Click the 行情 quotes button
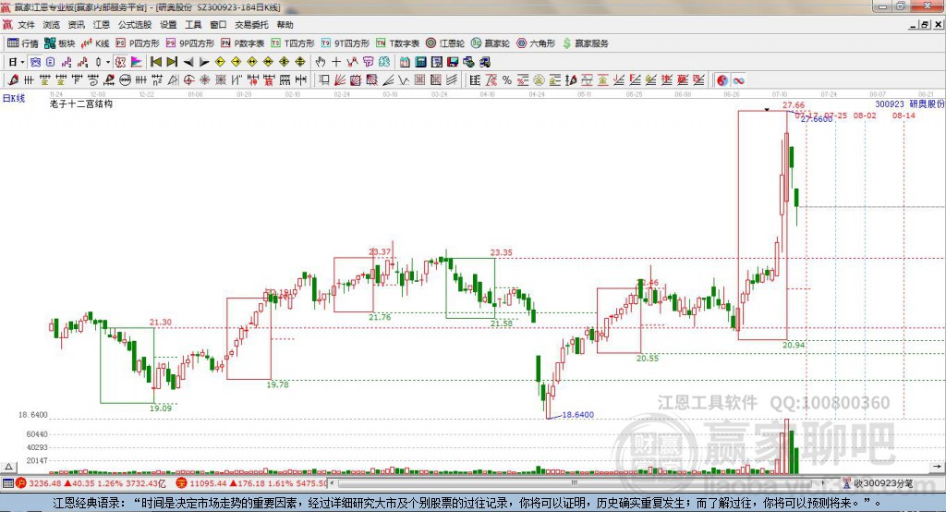This screenshot has height=512, width=946. click(23, 43)
